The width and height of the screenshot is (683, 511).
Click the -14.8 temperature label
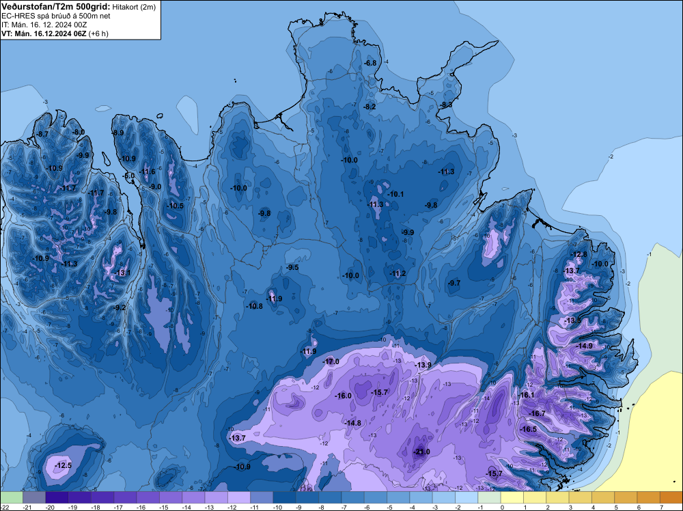tap(353, 423)
